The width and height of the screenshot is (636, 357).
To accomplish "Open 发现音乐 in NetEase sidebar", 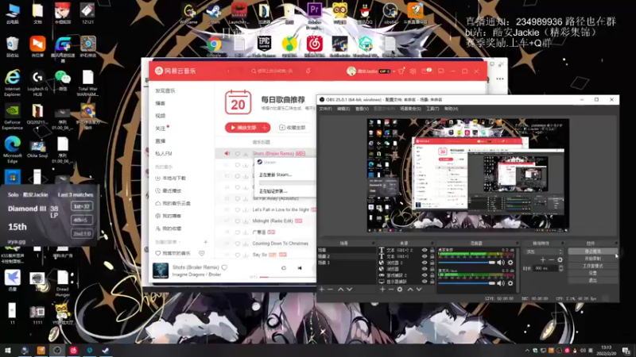I will click(165, 90).
